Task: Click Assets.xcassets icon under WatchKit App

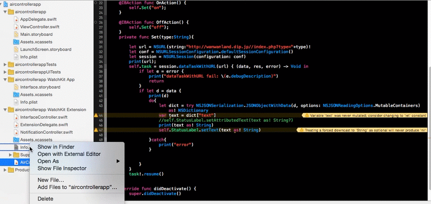Action: tap(16, 95)
